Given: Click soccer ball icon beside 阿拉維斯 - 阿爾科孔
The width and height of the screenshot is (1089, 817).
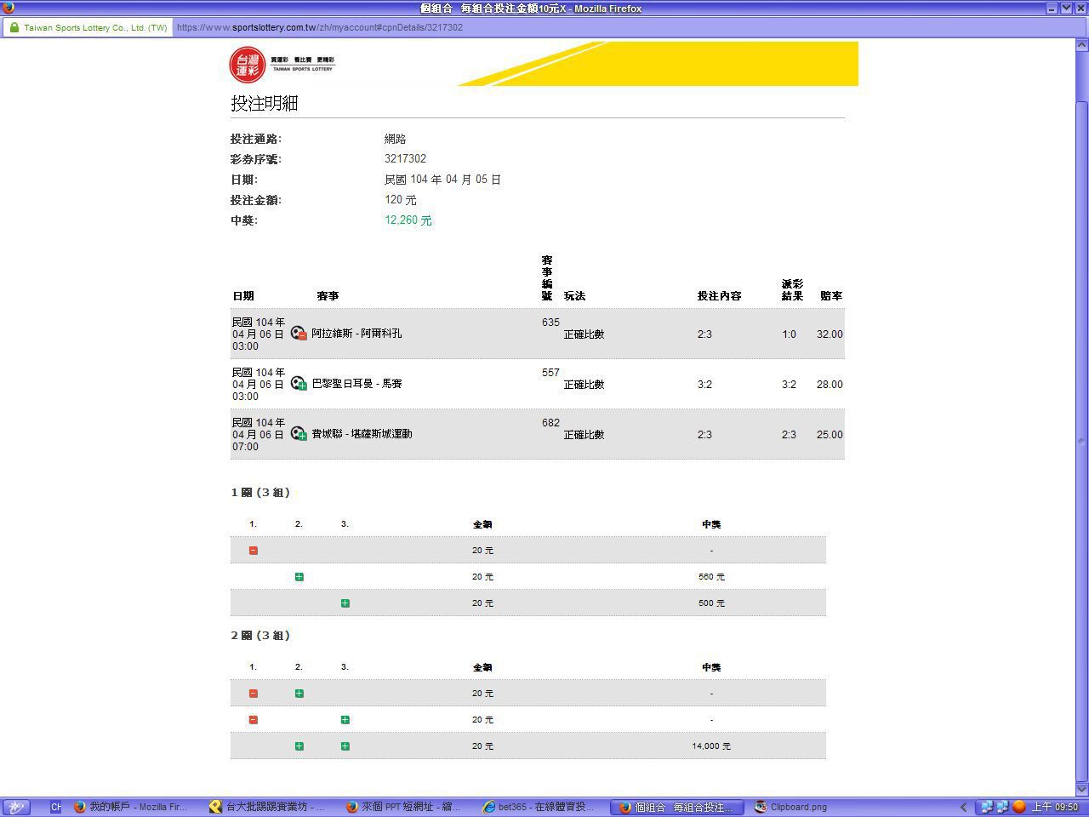Looking at the screenshot, I should click(x=298, y=334).
